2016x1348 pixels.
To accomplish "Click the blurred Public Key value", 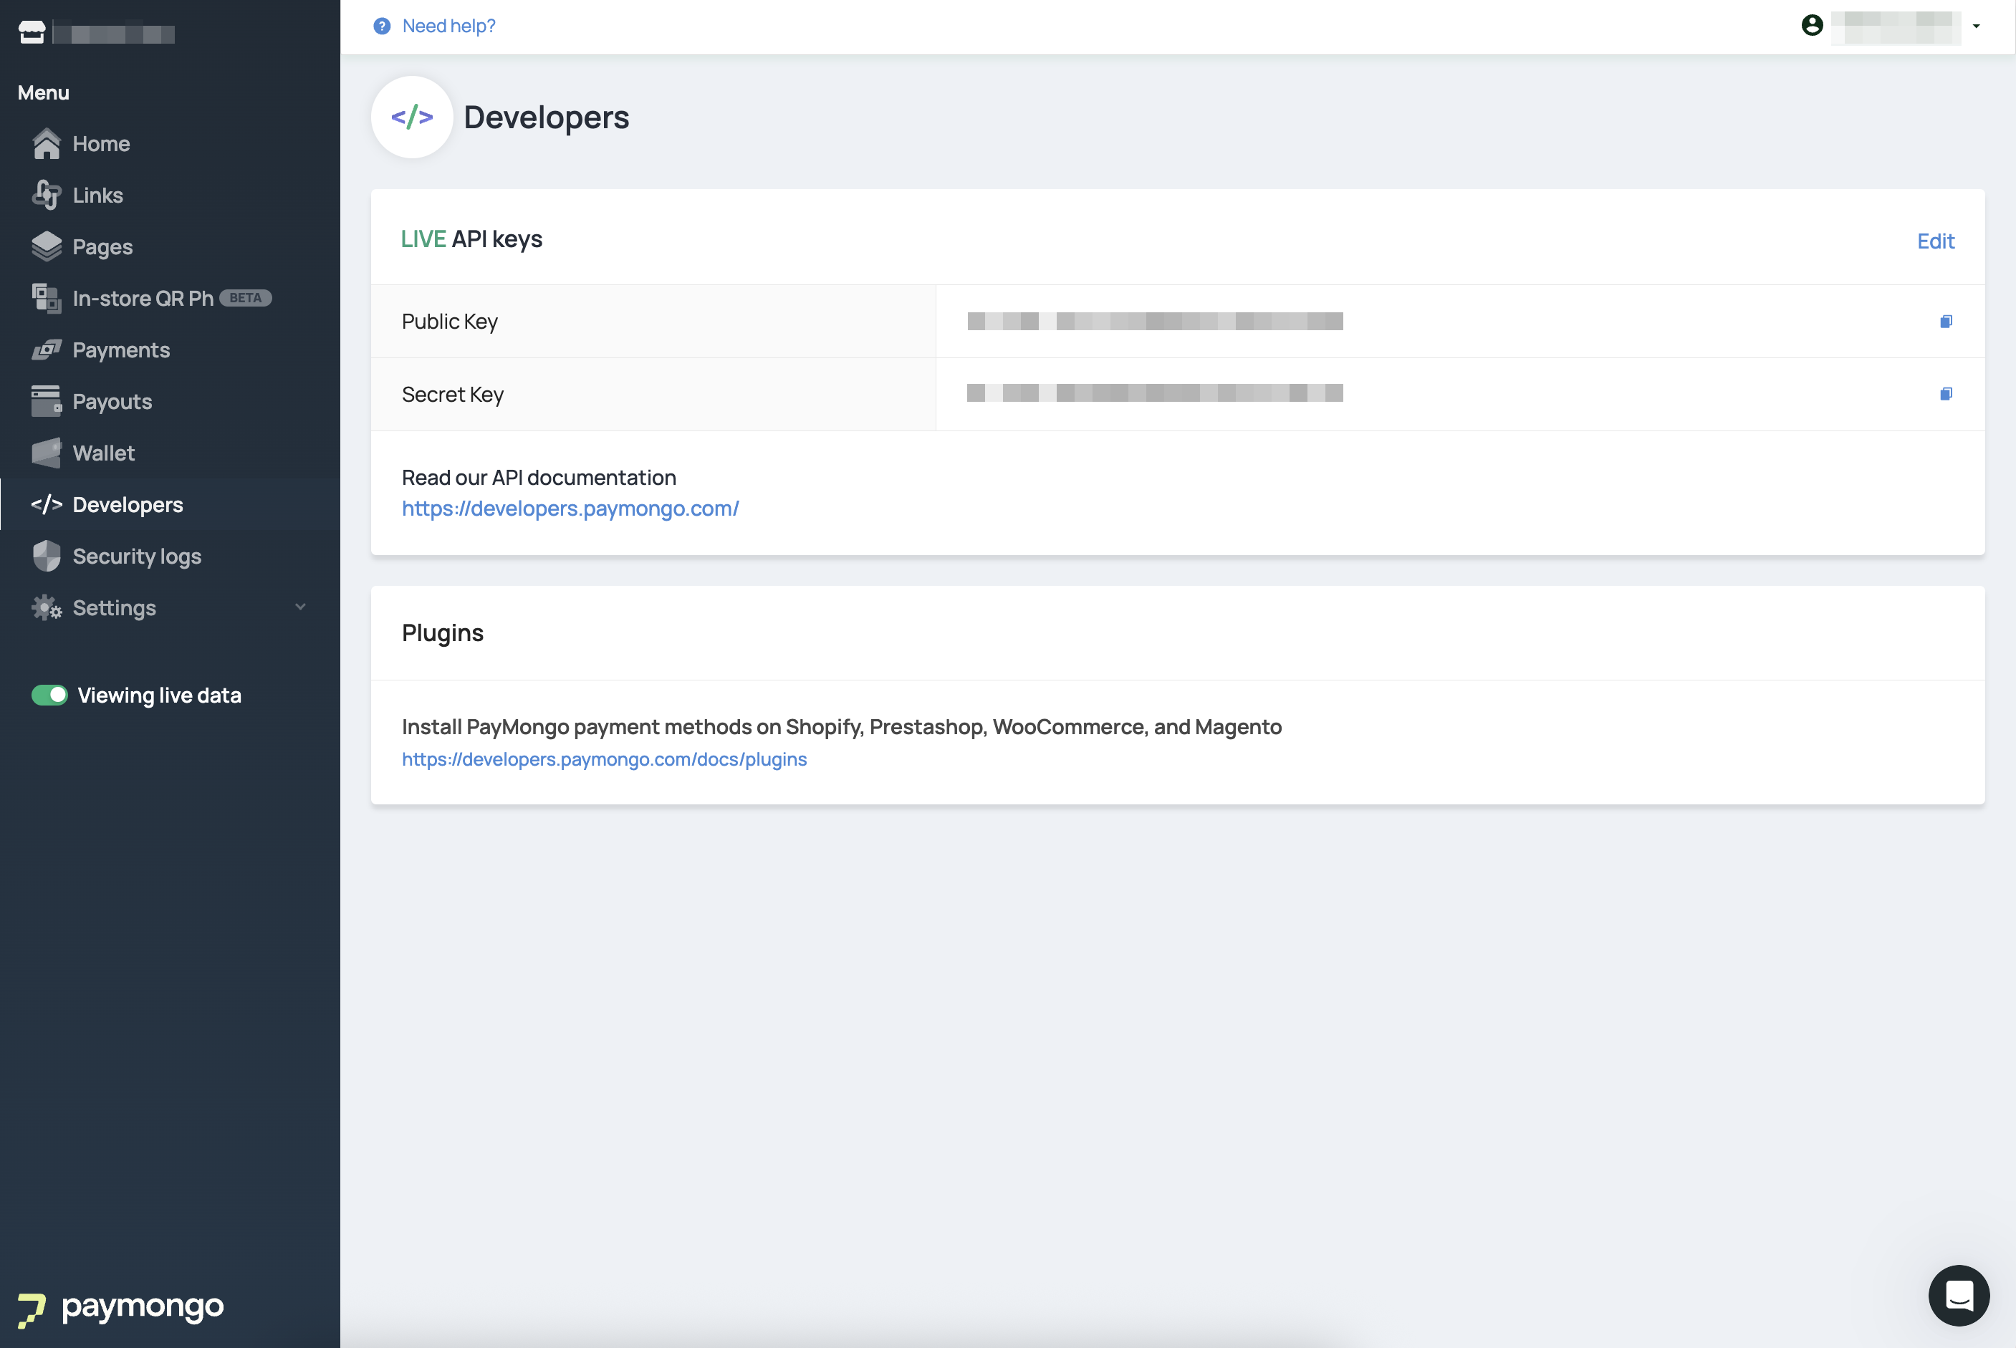I will 1155,322.
